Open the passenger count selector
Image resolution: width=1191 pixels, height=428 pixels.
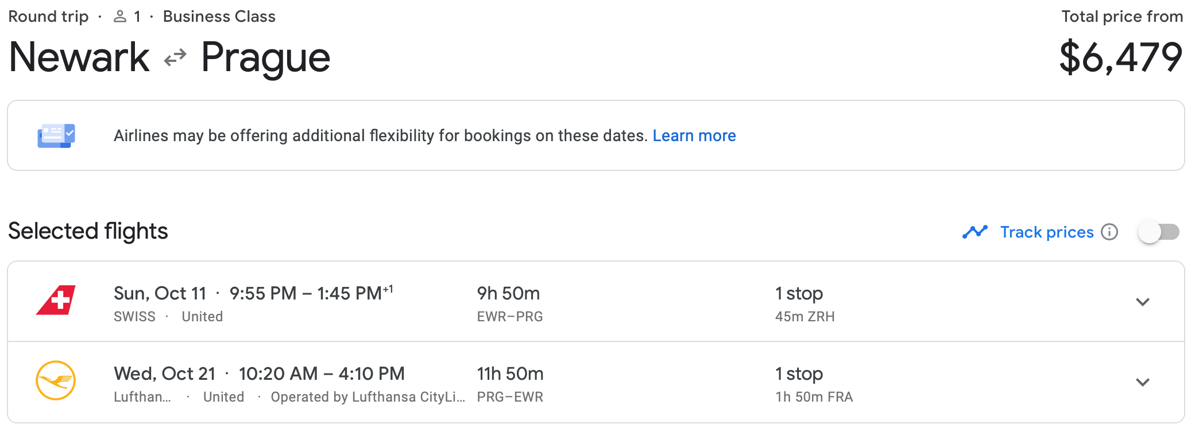pyautogui.click(x=136, y=16)
